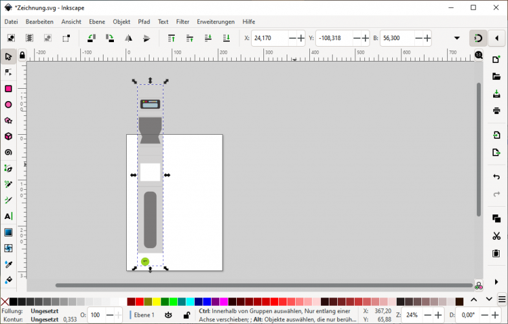
Task: Select the Mesh gradient tool
Action: 8,248
